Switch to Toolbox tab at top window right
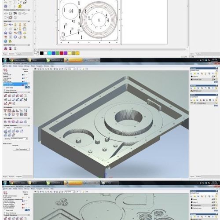 point(198,54)
